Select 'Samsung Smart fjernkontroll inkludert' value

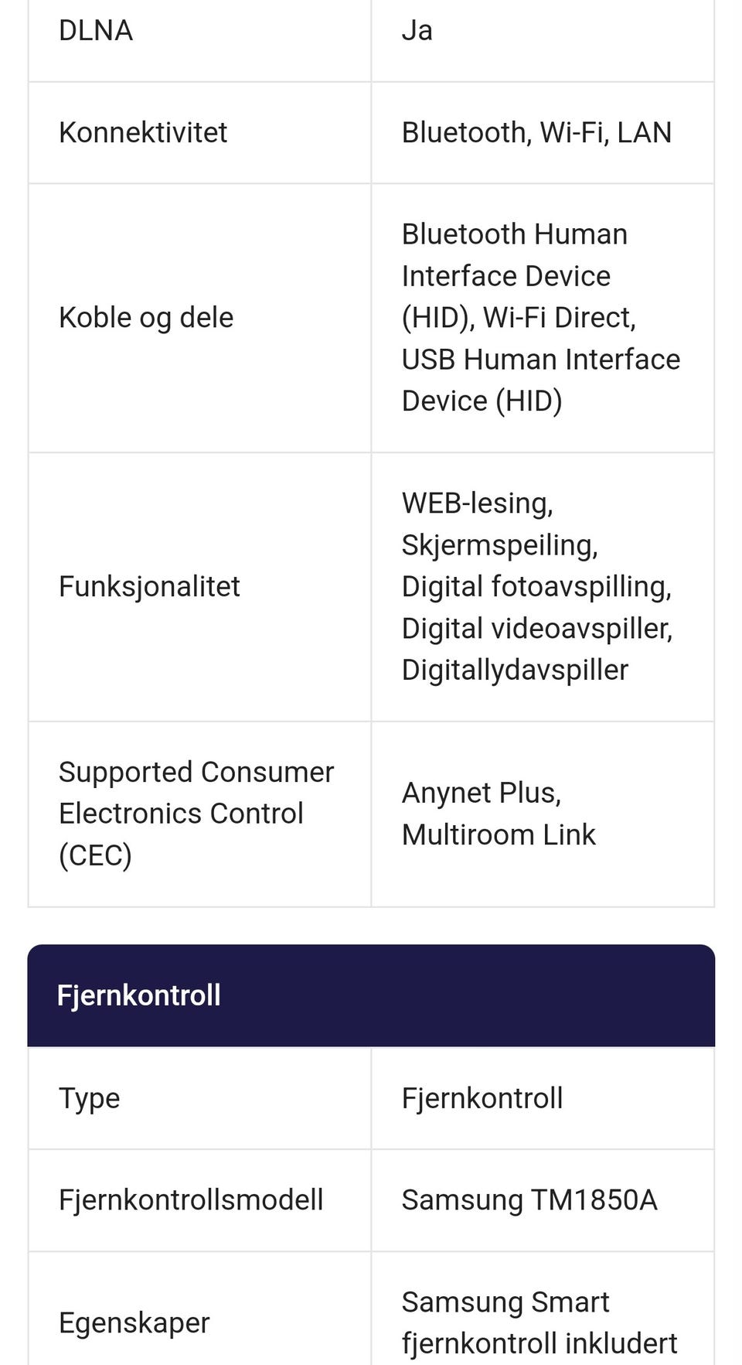(x=539, y=1322)
